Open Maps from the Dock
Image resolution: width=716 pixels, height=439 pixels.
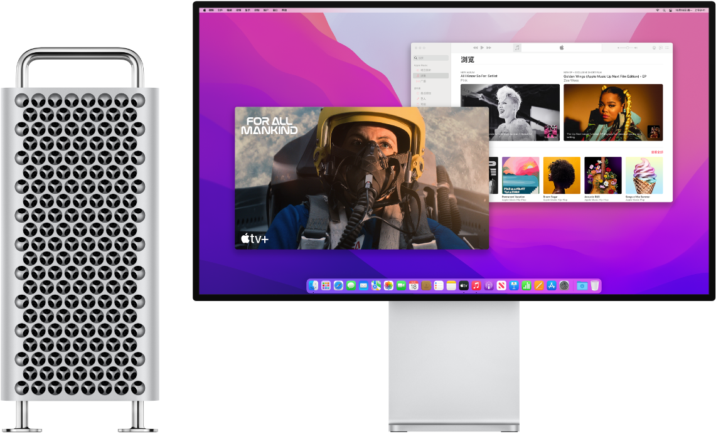coord(376,286)
